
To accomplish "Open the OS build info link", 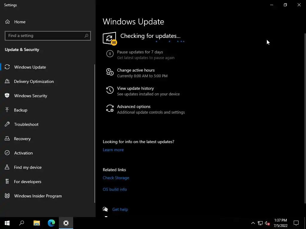I will coord(115,189).
